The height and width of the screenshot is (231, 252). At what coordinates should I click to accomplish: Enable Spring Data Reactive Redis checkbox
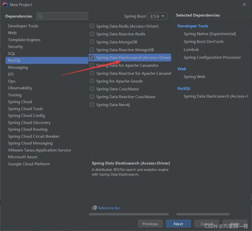coord(92,34)
